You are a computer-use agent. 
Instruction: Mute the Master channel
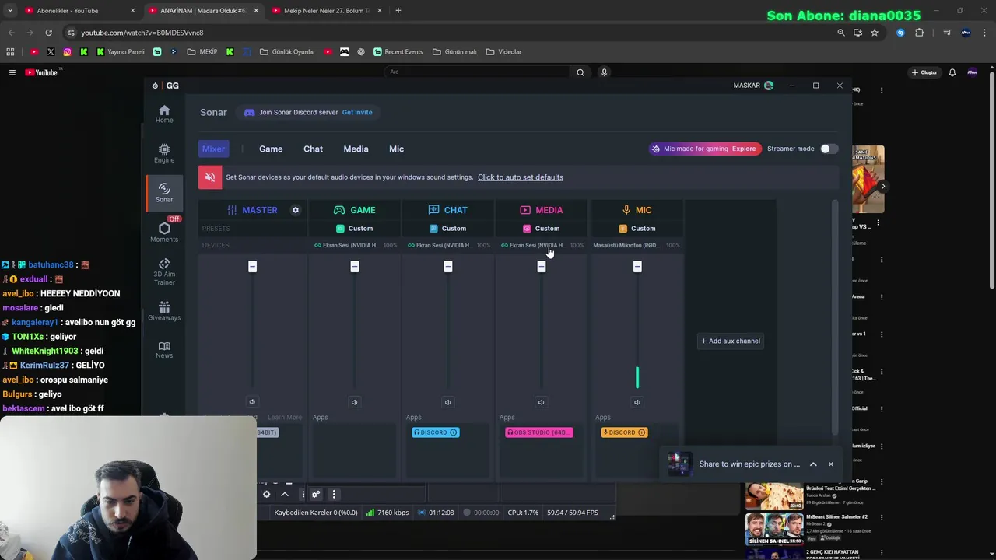tap(252, 402)
